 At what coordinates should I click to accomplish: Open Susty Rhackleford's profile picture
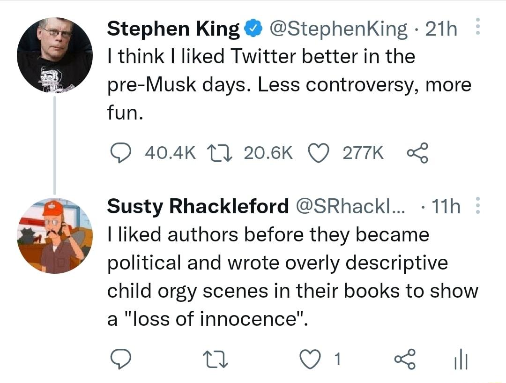click(55, 235)
